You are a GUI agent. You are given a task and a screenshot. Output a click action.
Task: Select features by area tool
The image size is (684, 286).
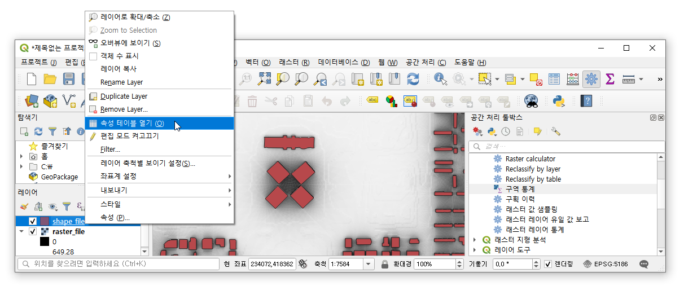coord(484,80)
